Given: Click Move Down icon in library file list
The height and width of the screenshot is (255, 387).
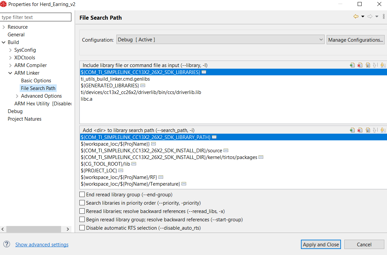Looking at the screenshot, I should pos(383,65).
